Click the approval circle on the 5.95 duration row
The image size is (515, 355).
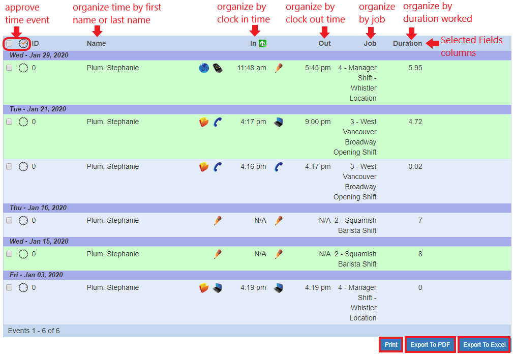(23, 68)
